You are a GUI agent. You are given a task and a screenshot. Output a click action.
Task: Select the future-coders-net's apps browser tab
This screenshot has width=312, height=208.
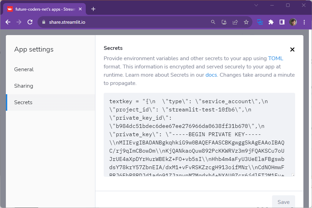tap(44, 9)
